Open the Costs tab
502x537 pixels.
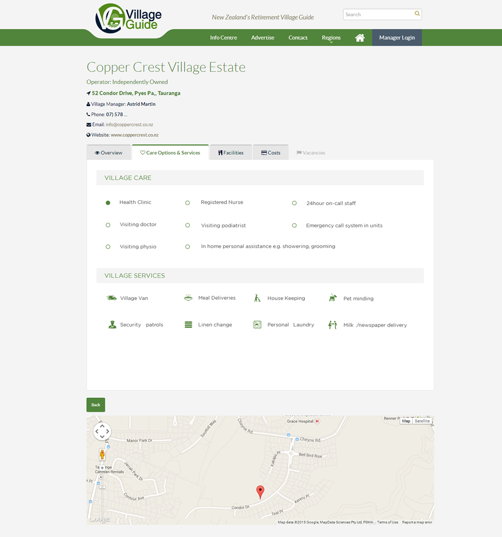271,152
